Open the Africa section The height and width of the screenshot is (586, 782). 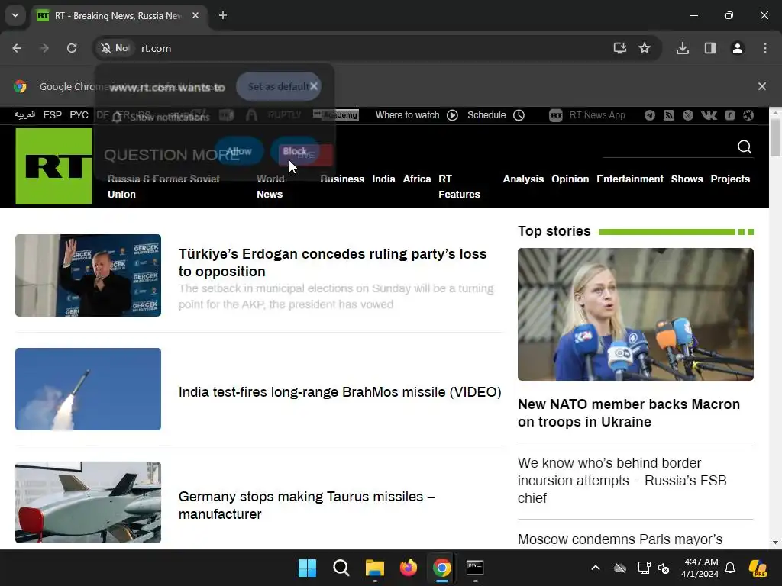pos(417,179)
